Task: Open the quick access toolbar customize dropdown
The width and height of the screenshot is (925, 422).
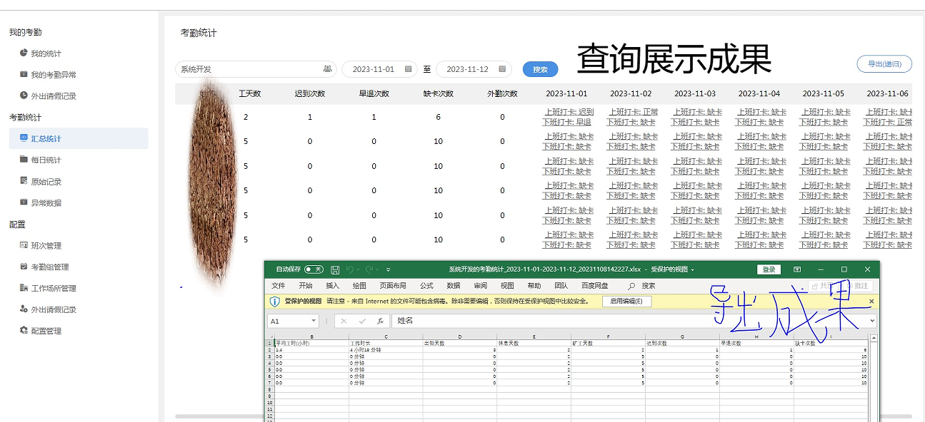Action: point(388,269)
